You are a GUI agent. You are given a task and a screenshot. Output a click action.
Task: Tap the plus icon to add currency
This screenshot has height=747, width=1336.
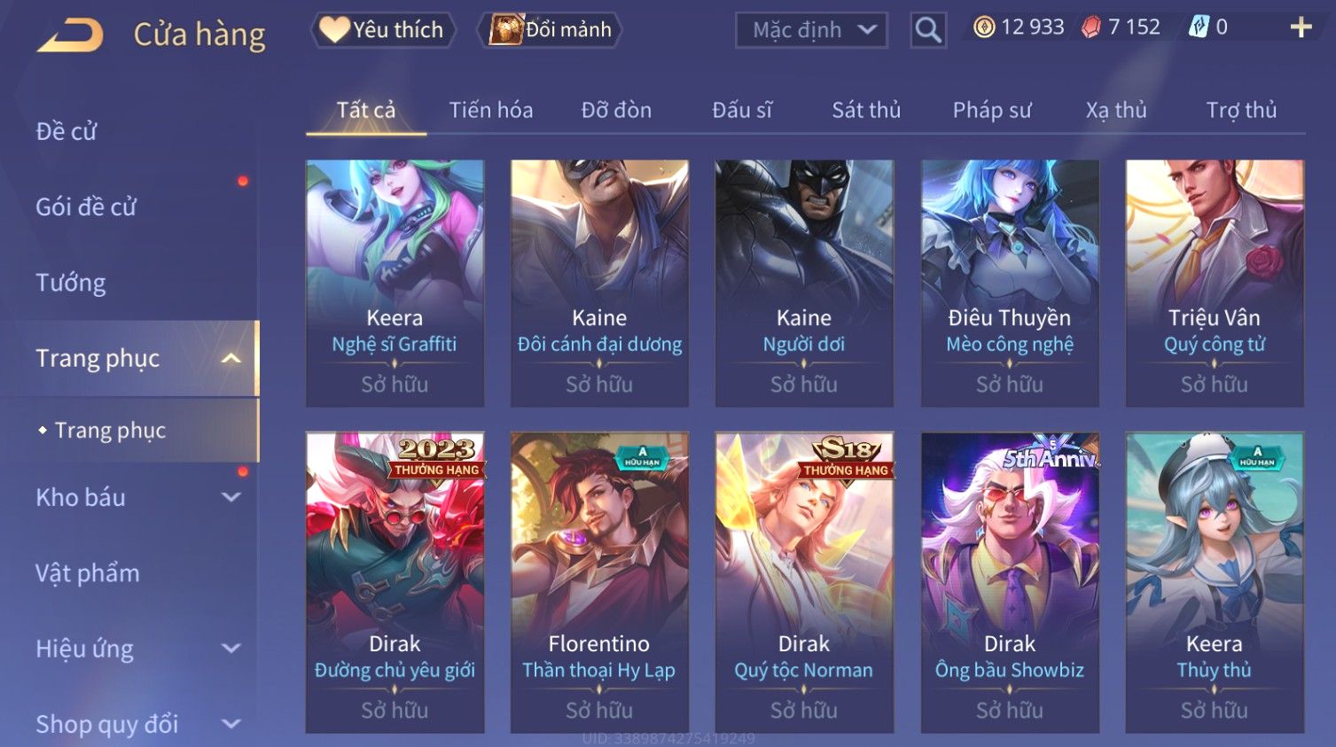1301,28
